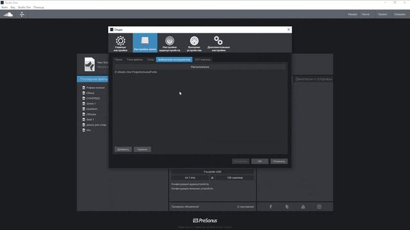
Task: Click the SoundCloud cloud icon in toolbar
Action: 8,14
